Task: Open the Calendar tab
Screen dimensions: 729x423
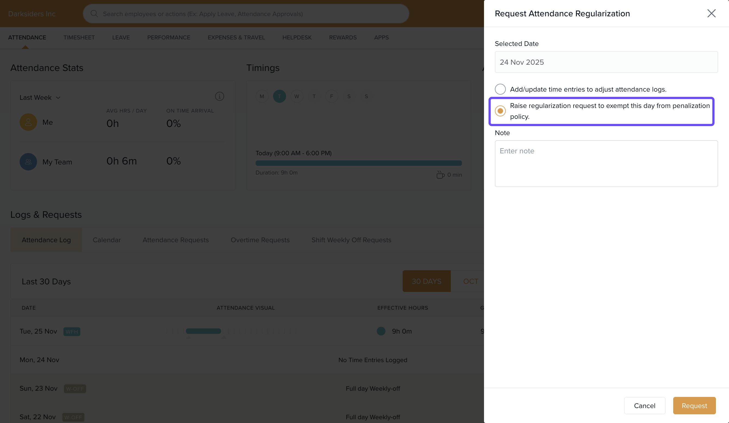Action: click(106, 240)
